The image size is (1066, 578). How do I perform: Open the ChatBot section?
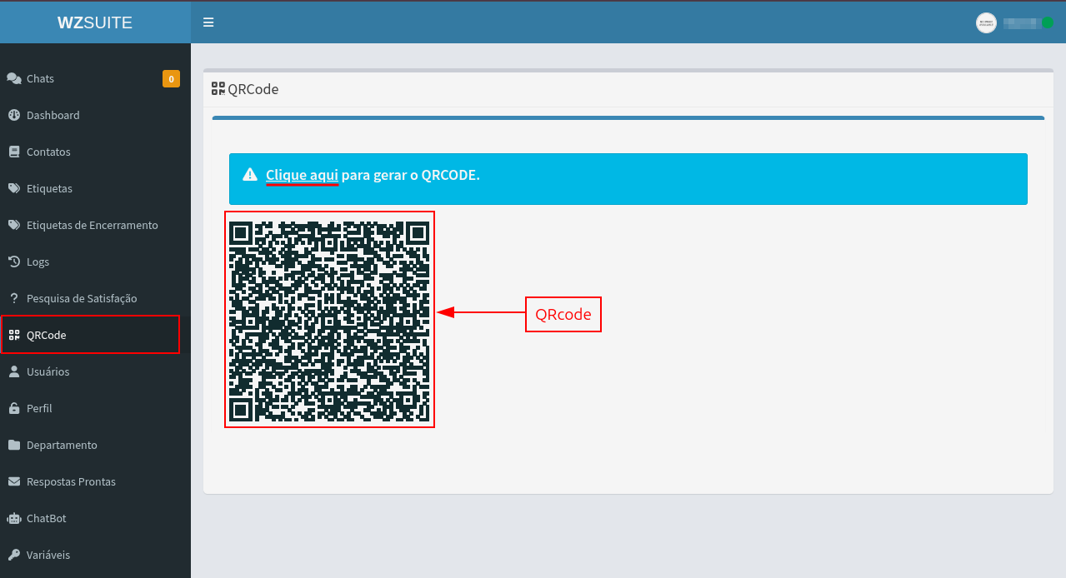pyautogui.click(x=95, y=518)
